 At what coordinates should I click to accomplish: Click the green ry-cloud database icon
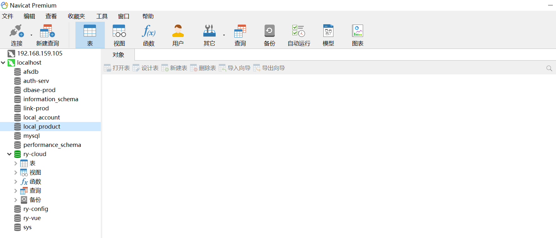point(18,154)
